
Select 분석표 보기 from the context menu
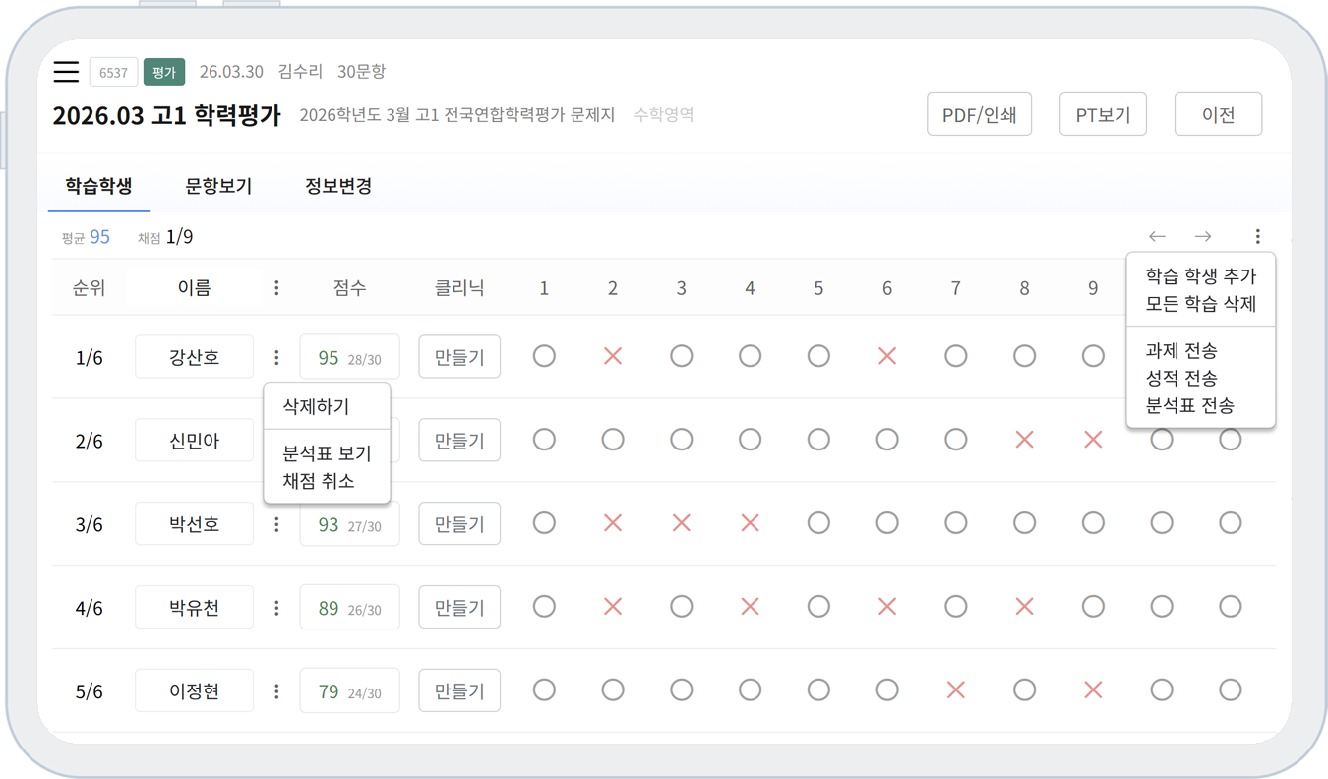click(x=327, y=454)
